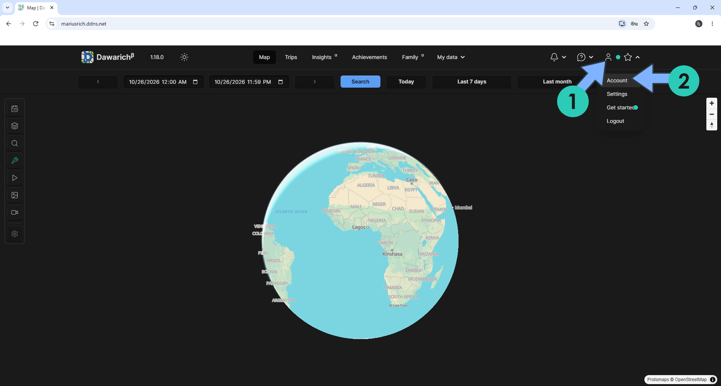Viewport: 721px width, 386px height.
Task: Zoom in on the map
Action: click(x=712, y=103)
